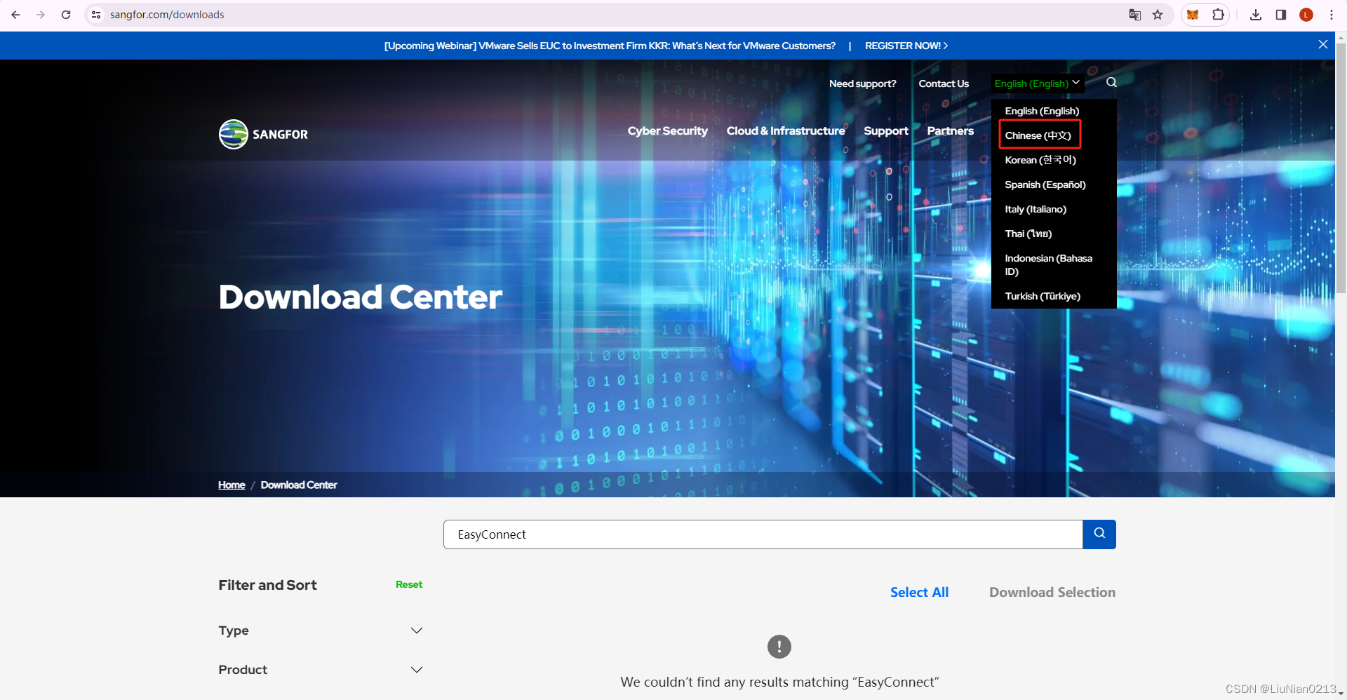Open Chrome's three-dot menu
Viewport: 1347px width, 700px height.
point(1332,15)
